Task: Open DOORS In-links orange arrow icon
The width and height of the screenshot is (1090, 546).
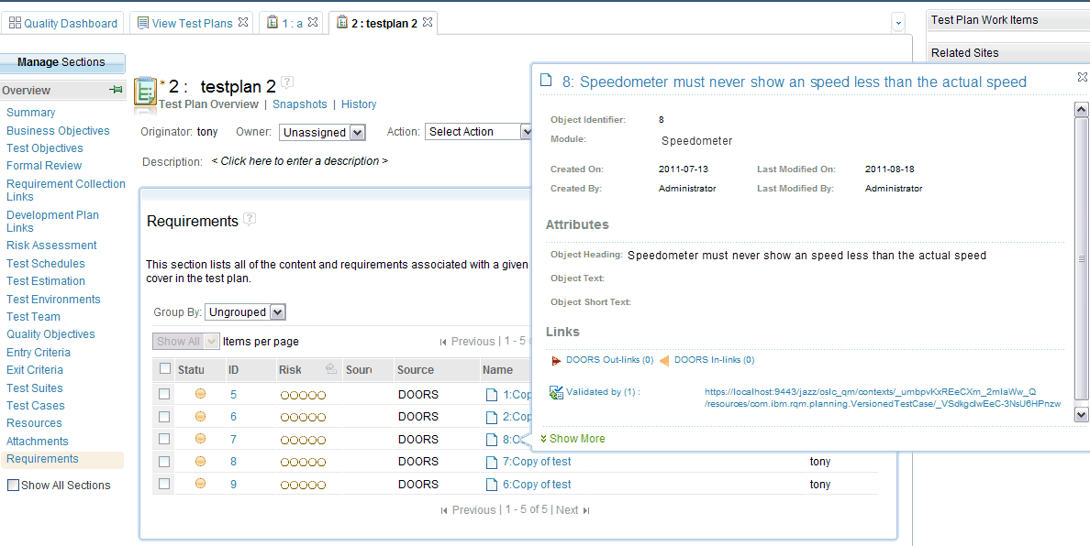Action: (665, 361)
